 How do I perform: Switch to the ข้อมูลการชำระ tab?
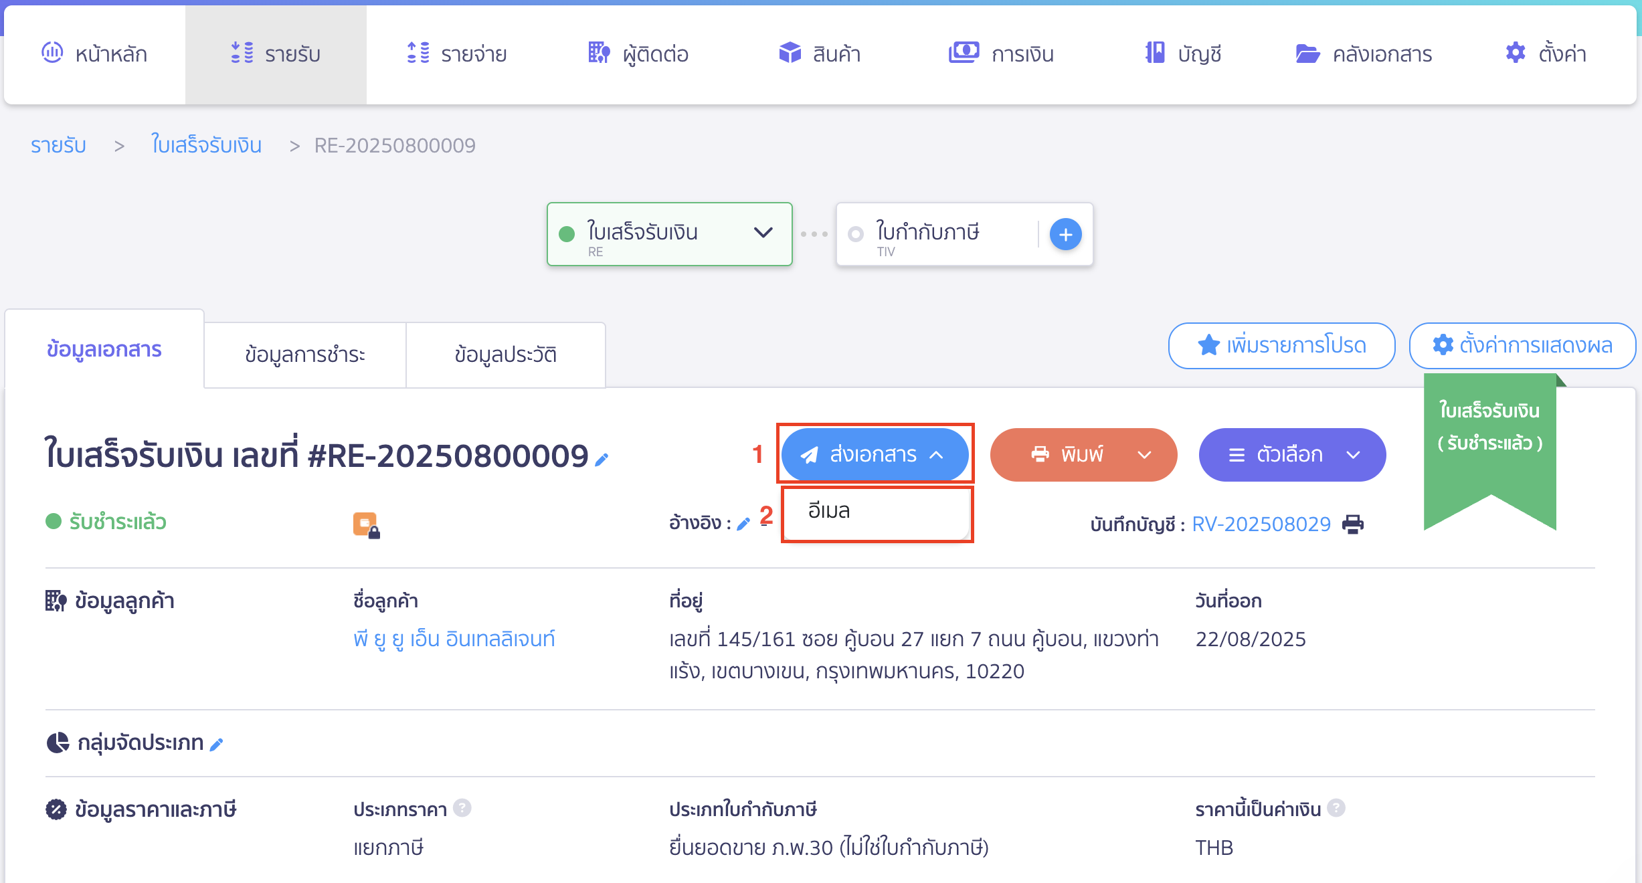[305, 355]
